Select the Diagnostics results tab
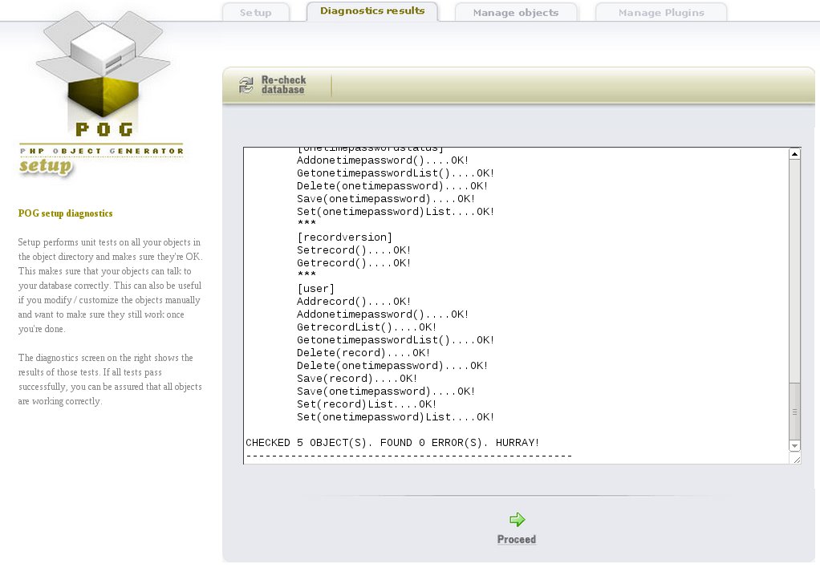This screenshot has height=568, width=820. (x=372, y=11)
